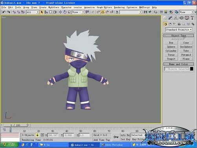Image resolution: width=197 pixels, height=148 pixels.
Task: Click the Mirror tool icon
Action: pos(145,12)
